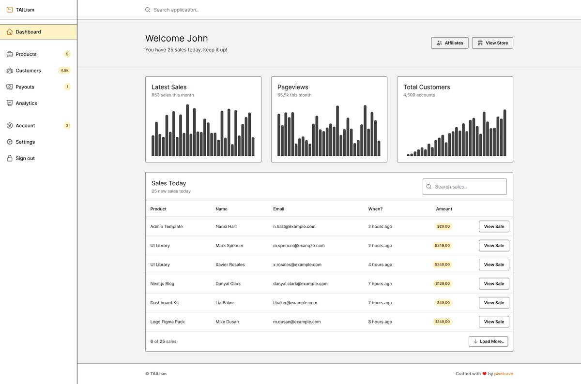Image resolution: width=581 pixels, height=384 pixels.
Task: Click the Affiliates button
Action: pos(450,43)
